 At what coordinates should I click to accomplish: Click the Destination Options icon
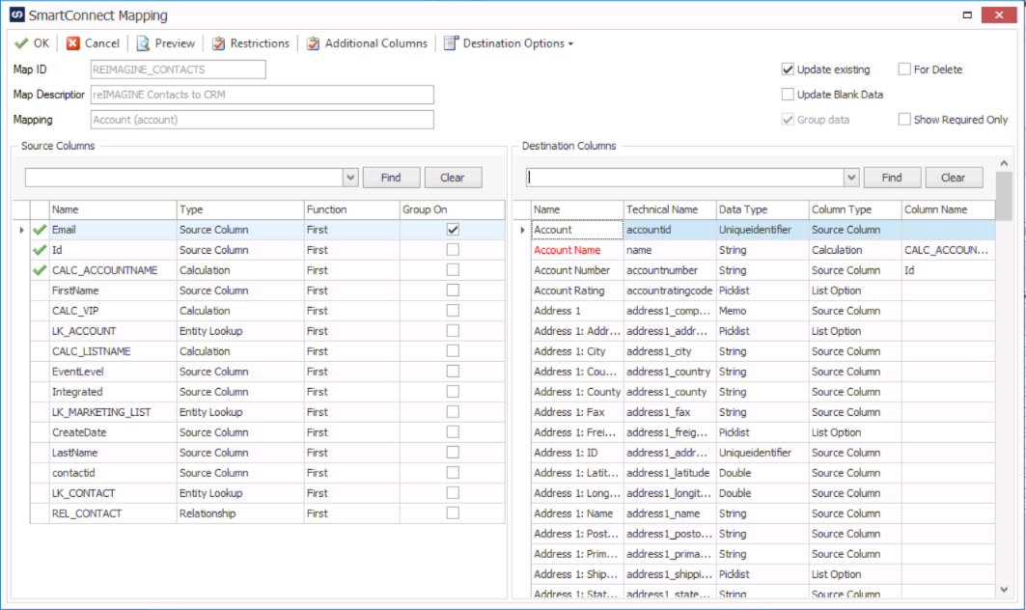click(452, 43)
